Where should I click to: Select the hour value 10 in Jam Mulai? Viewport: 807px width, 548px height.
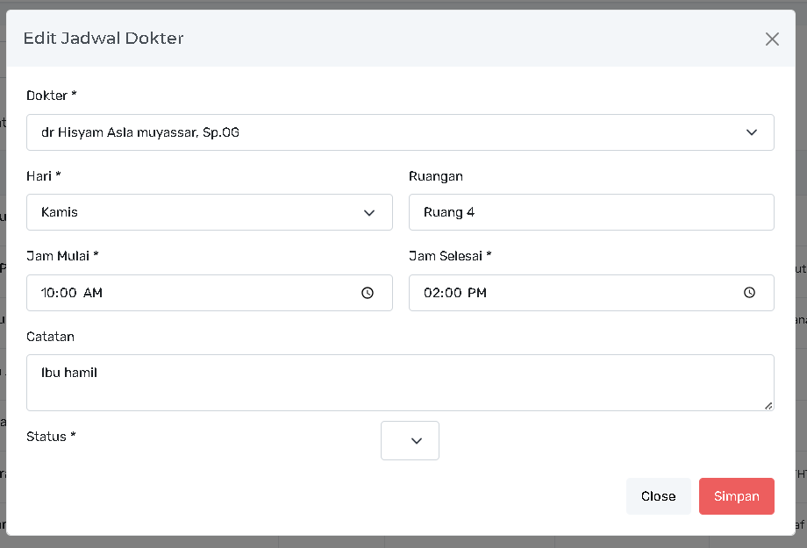[x=50, y=293]
